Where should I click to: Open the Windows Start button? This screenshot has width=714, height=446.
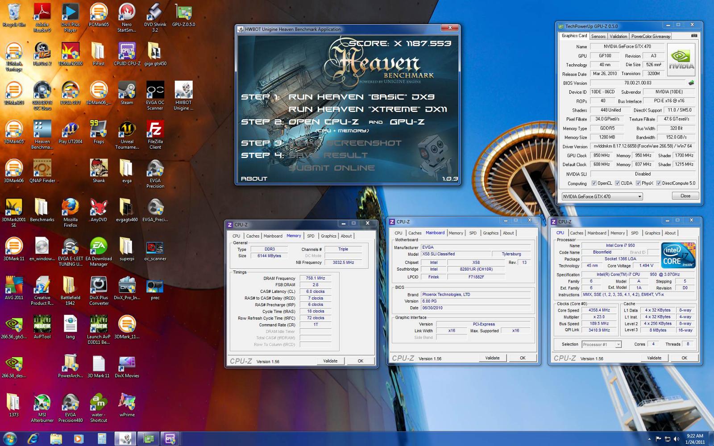[10, 438]
